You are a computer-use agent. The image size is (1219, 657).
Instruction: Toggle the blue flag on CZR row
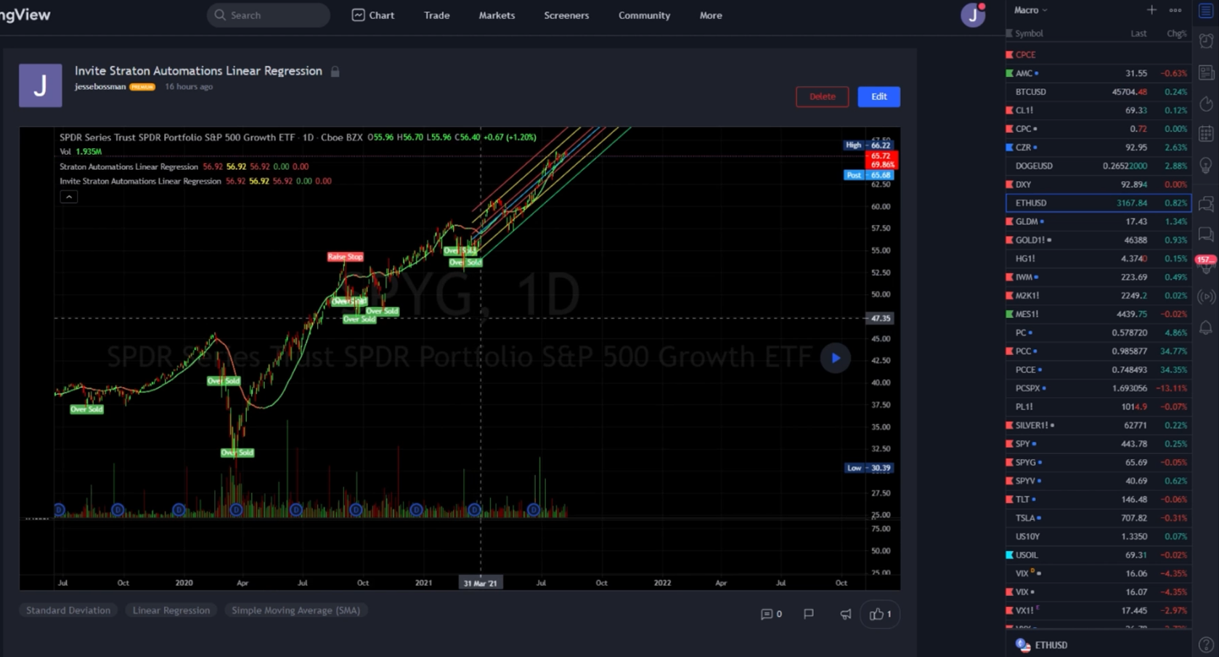pos(1009,147)
